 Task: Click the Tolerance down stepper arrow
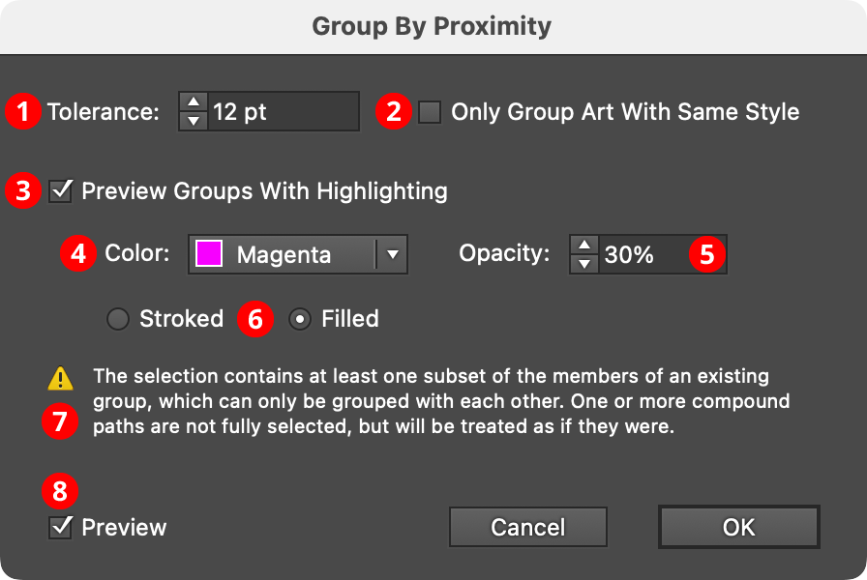pos(194,121)
